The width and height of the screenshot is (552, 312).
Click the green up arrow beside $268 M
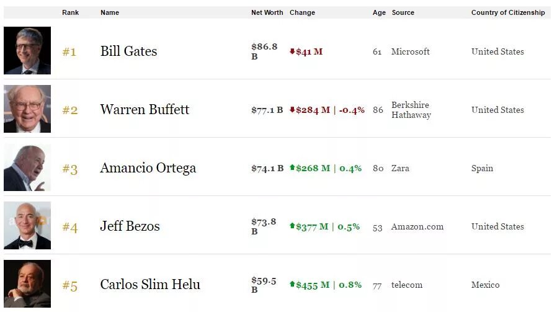click(292, 168)
